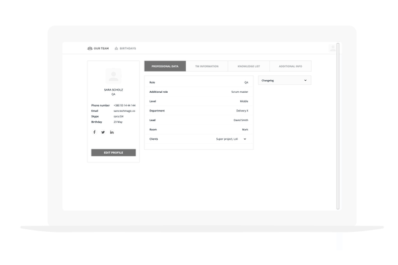The height and width of the screenshot is (265, 398).
Task: Go to the Our Team page
Action: [x=101, y=48]
